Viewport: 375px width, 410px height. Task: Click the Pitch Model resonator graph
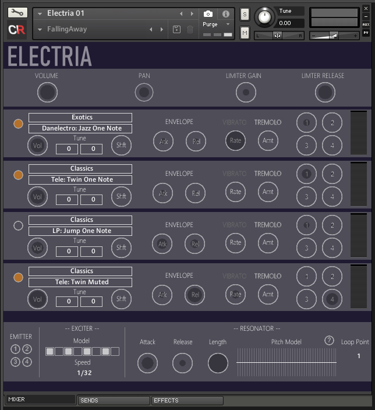click(286, 362)
